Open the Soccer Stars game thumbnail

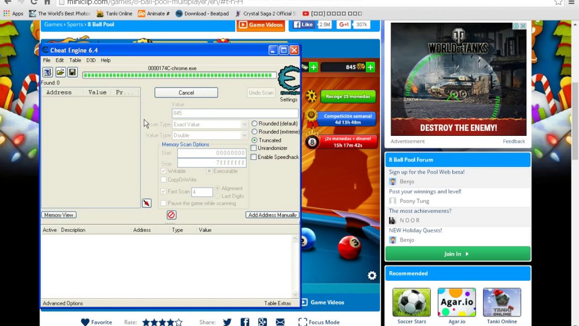pyautogui.click(x=412, y=302)
